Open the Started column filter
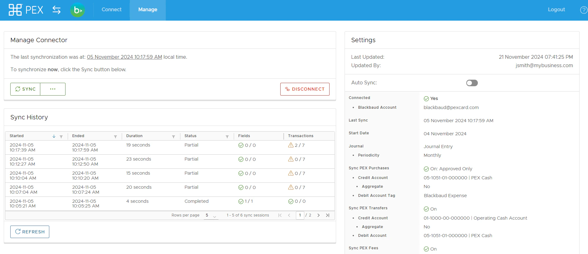 (61, 137)
